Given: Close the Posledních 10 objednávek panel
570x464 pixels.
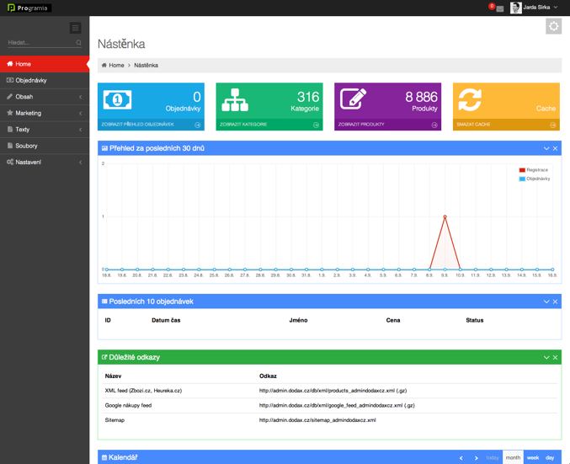Looking at the screenshot, I should (x=555, y=301).
